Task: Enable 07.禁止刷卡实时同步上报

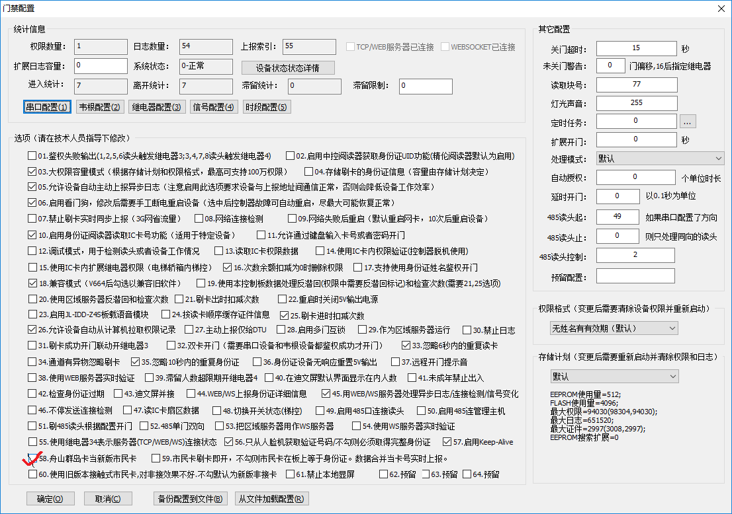Action: point(32,219)
